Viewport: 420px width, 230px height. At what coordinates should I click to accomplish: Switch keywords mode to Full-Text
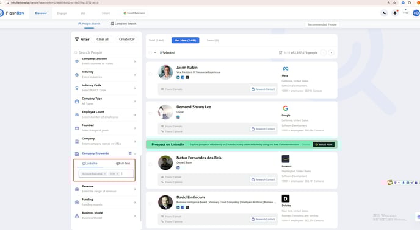123,163
